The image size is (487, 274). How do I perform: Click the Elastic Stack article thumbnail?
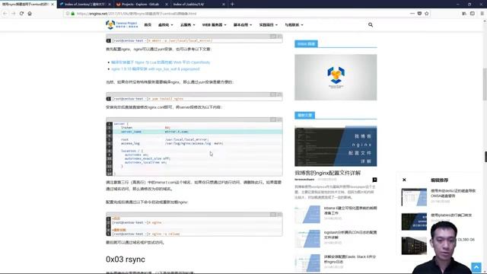307,263
